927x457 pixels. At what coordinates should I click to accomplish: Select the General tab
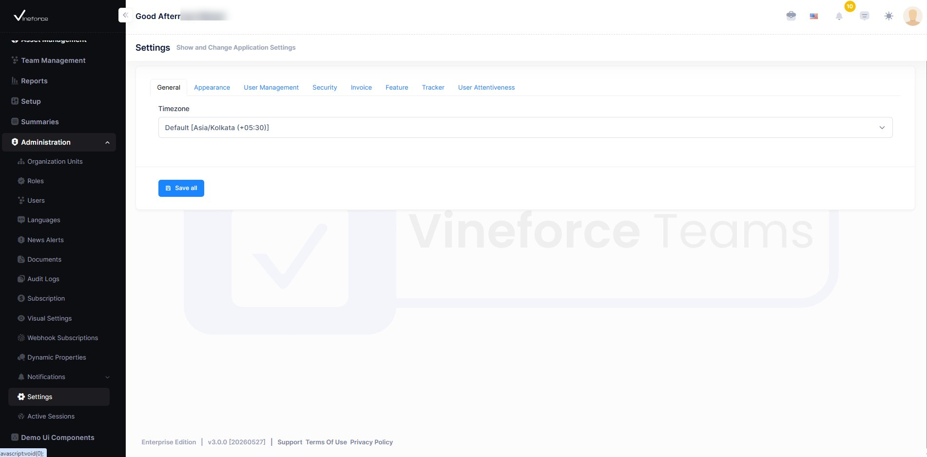[x=169, y=88]
